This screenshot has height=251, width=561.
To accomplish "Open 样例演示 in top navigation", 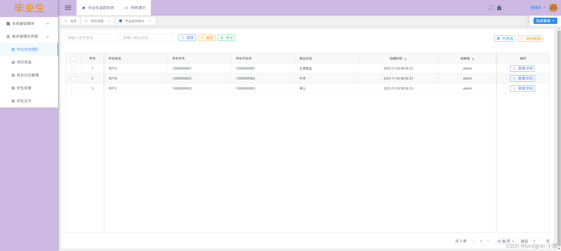I will 135,8.
